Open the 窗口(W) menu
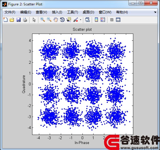This screenshot has width=160, height=150. pyautogui.click(x=105, y=12)
